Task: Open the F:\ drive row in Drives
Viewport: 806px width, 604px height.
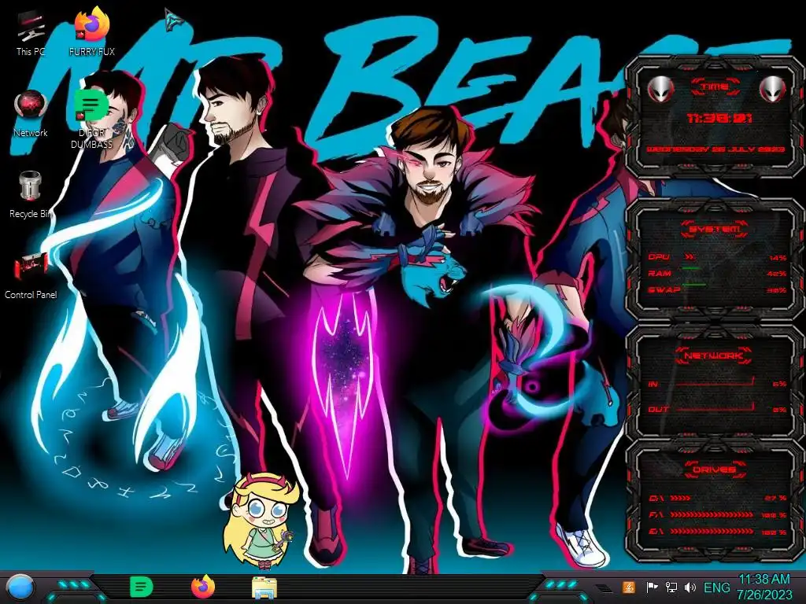Action: pyautogui.click(x=717, y=514)
